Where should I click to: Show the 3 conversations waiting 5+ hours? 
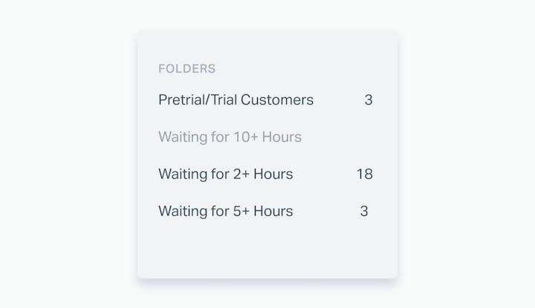click(x=225, y=212)
